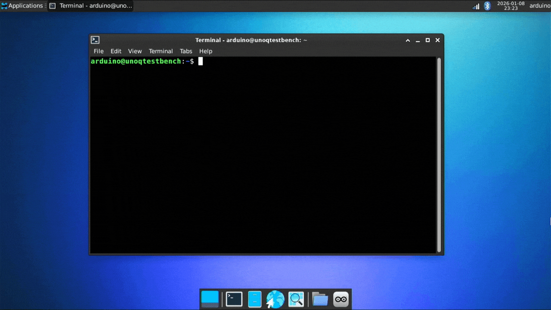
Task: Click the Show Desktop icon in dock
Action: point(210,299)
